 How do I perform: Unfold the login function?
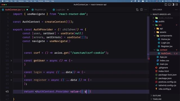(x=11, y=72)
